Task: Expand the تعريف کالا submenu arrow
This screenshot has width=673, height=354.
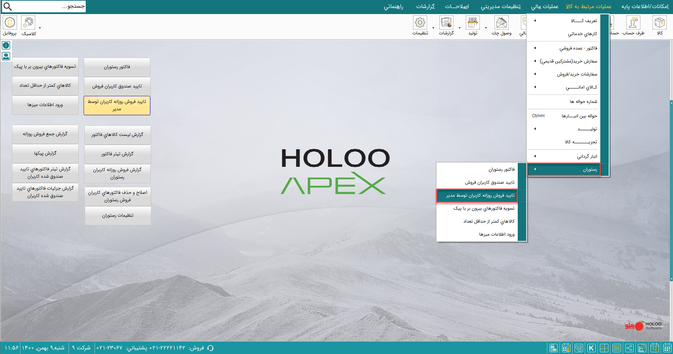Action: click(535, 21)
